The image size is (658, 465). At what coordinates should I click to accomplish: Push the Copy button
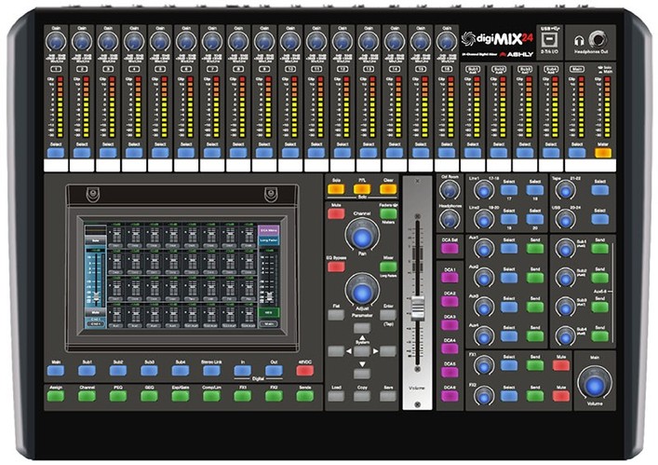click(x=362, y=396)
